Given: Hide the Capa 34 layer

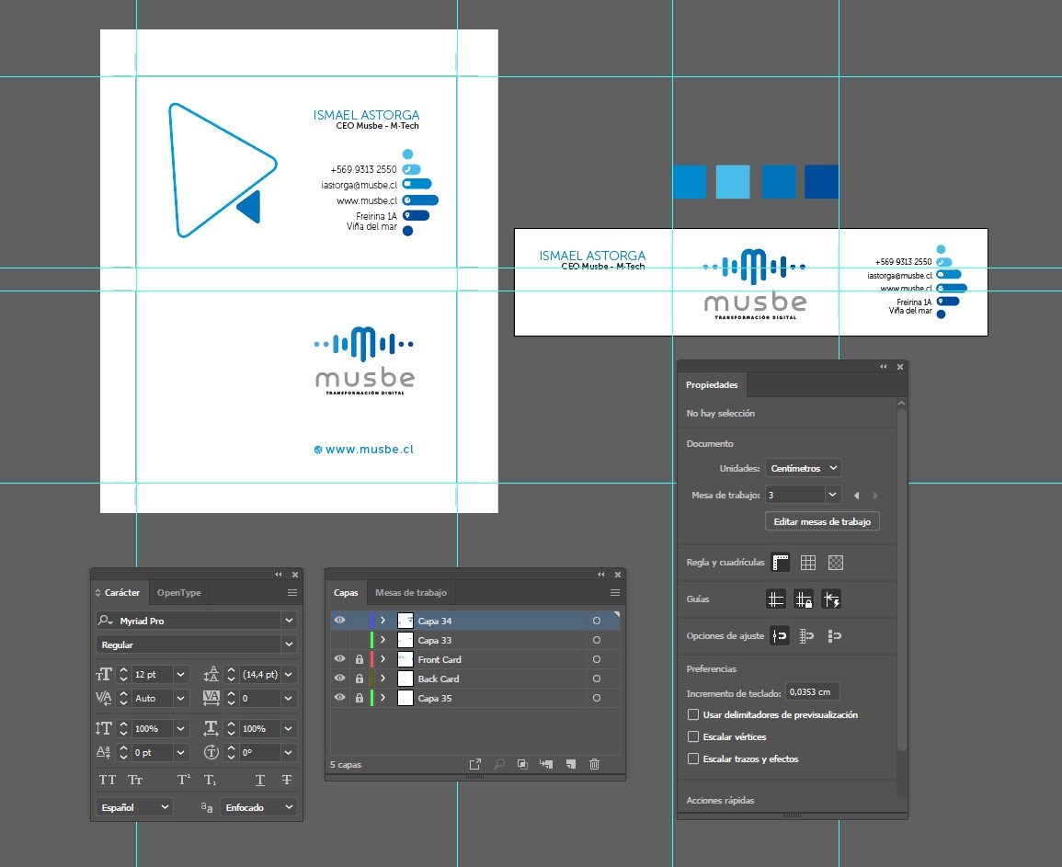Looking at the screenshot, I should coord(340,620).
